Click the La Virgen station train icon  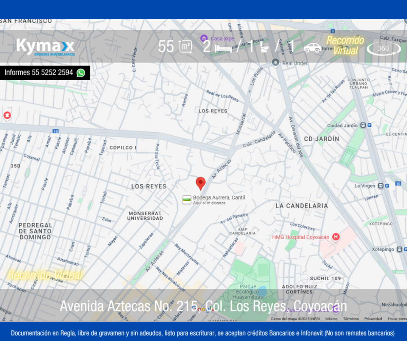(381, 185)
